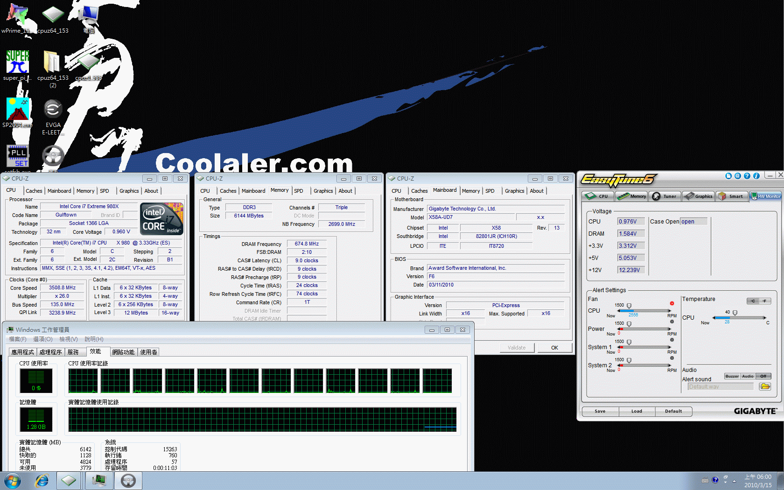Image resolution: width=784 pixels, height=490 pixels.
Task: Show hidden tray icons arrow
Action: coord(735,481)
